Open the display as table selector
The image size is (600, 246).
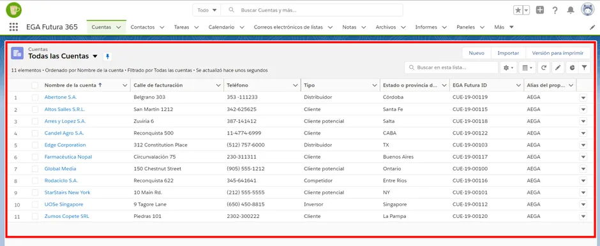tap(527, 68)
